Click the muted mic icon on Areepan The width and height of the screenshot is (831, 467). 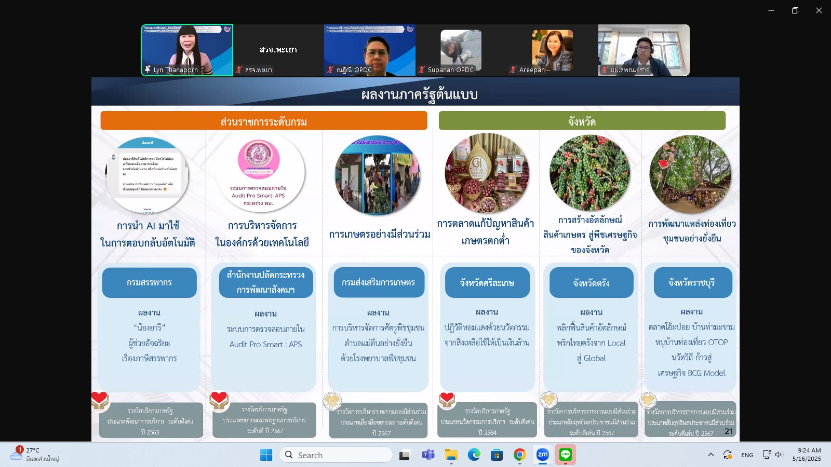click(x=513, y=70)
